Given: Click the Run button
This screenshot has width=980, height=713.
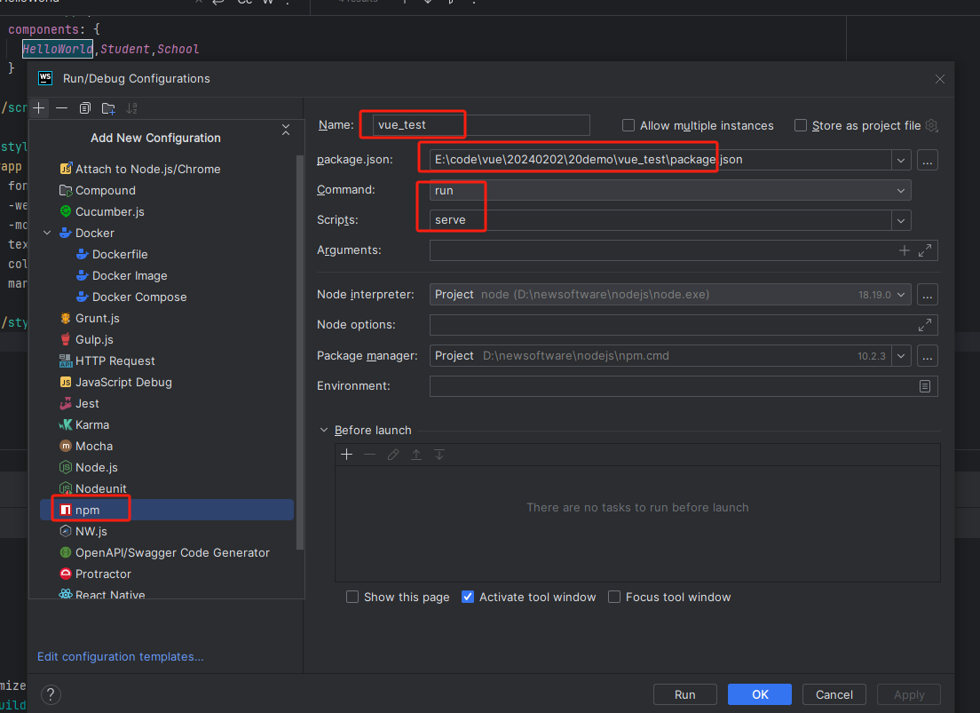Looking at the screenshot, I should (685, 694).
